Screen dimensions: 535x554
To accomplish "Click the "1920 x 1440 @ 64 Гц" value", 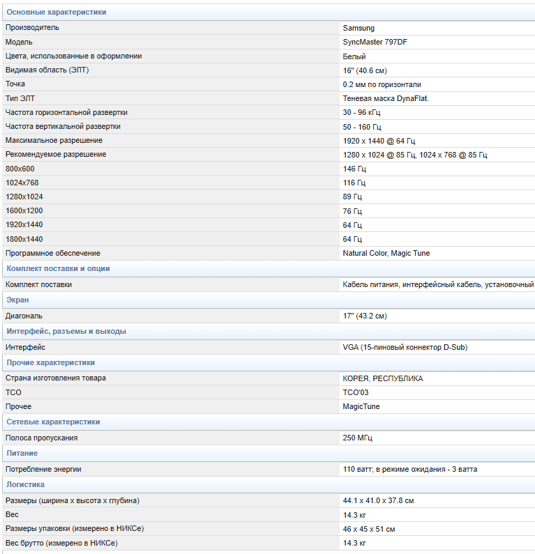I will click(x=379, y=141).
